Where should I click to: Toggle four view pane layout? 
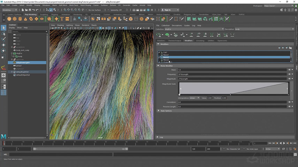[3, 81]
